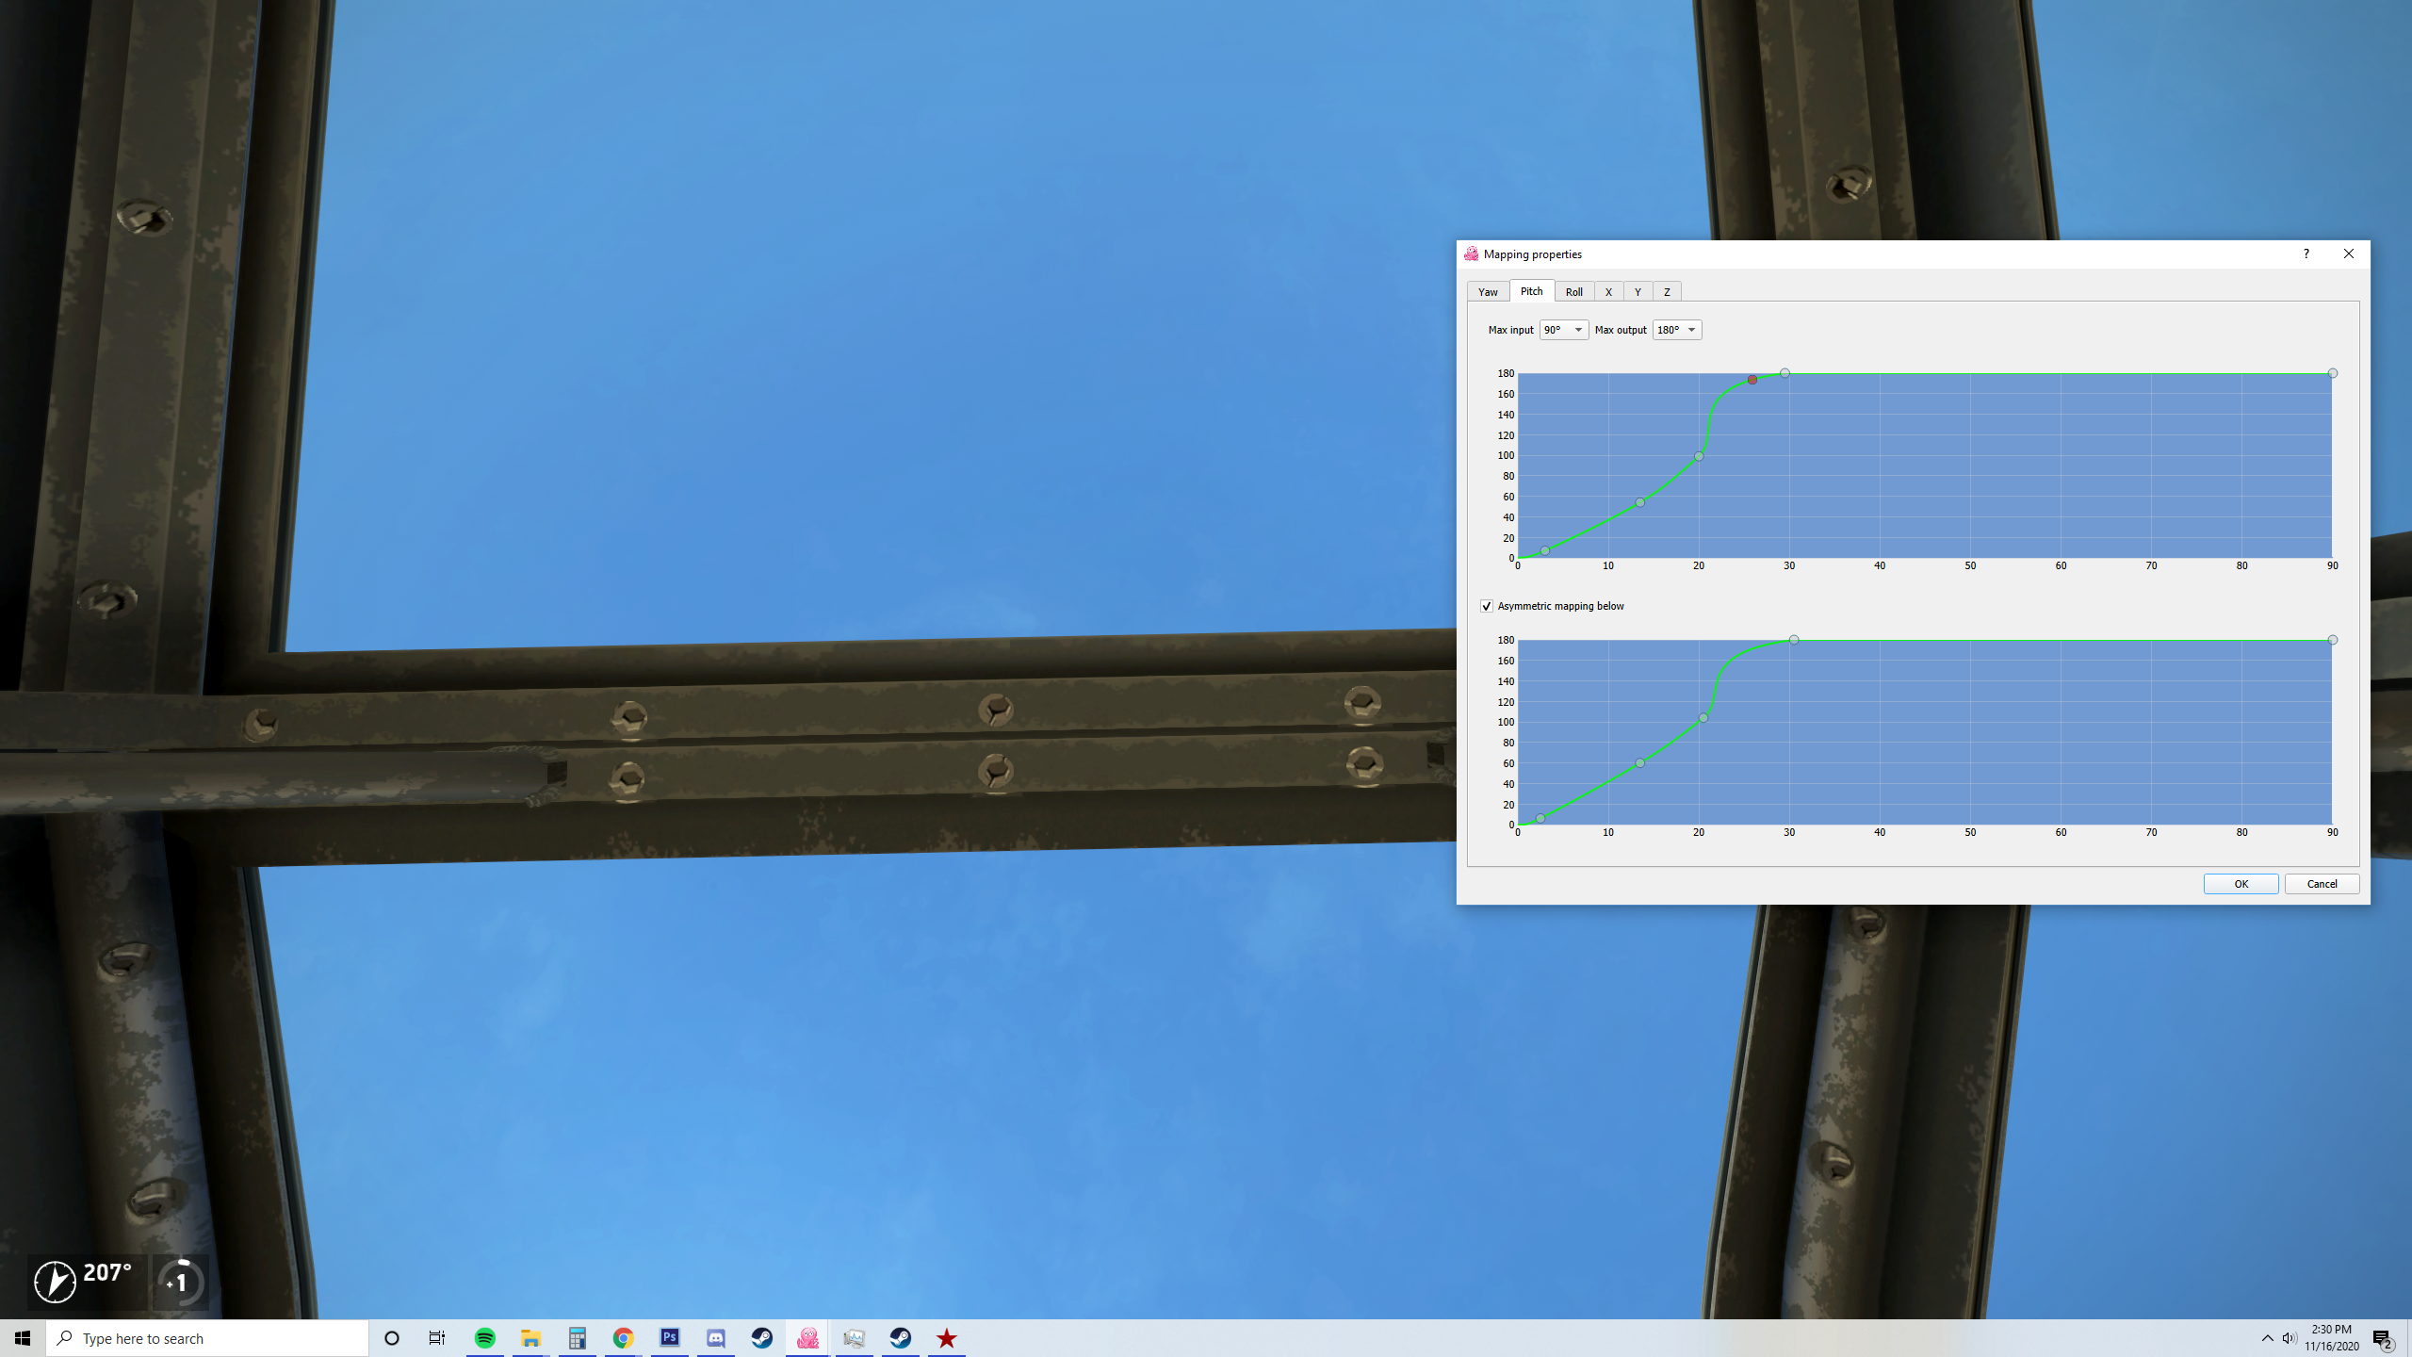This screenshot has height=1357, width=2412.
Task: Click the Windows search box
Action: [x=207, y=1338]
